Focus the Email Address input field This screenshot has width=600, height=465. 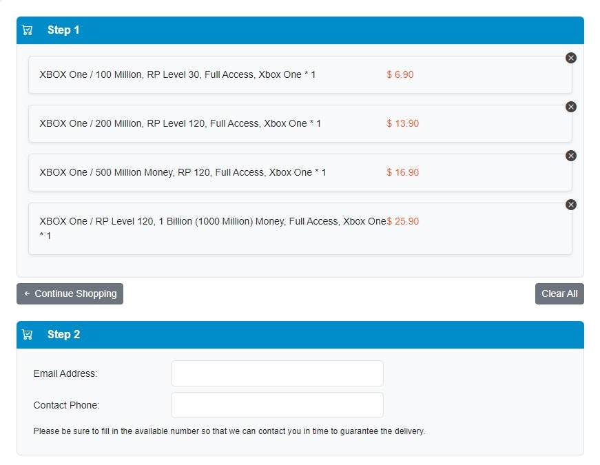277,373
